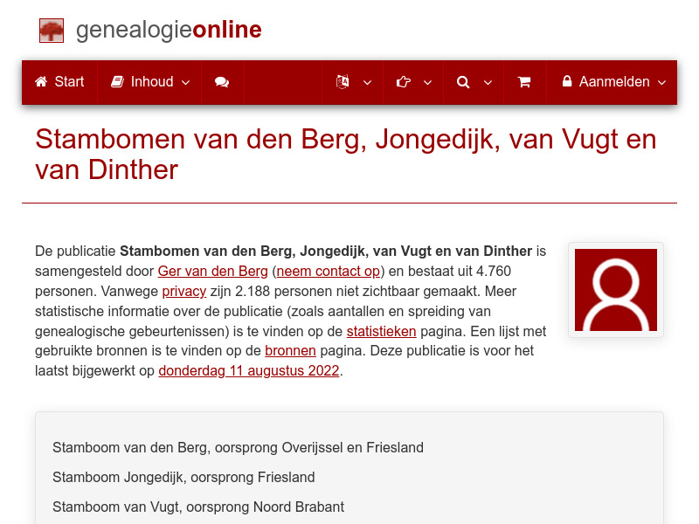Screen dimensions: 699x524
Task: Click the translate/language icon in the navbar
Action: 343,81
